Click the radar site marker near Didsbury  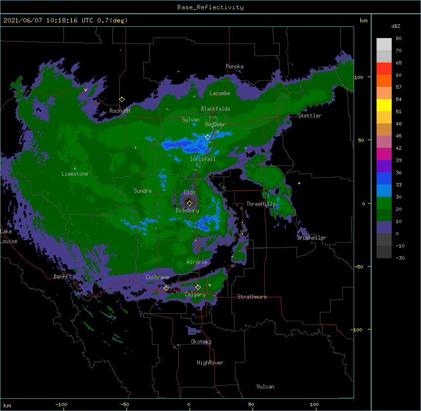pyautogui.click(x=189, y=203)
